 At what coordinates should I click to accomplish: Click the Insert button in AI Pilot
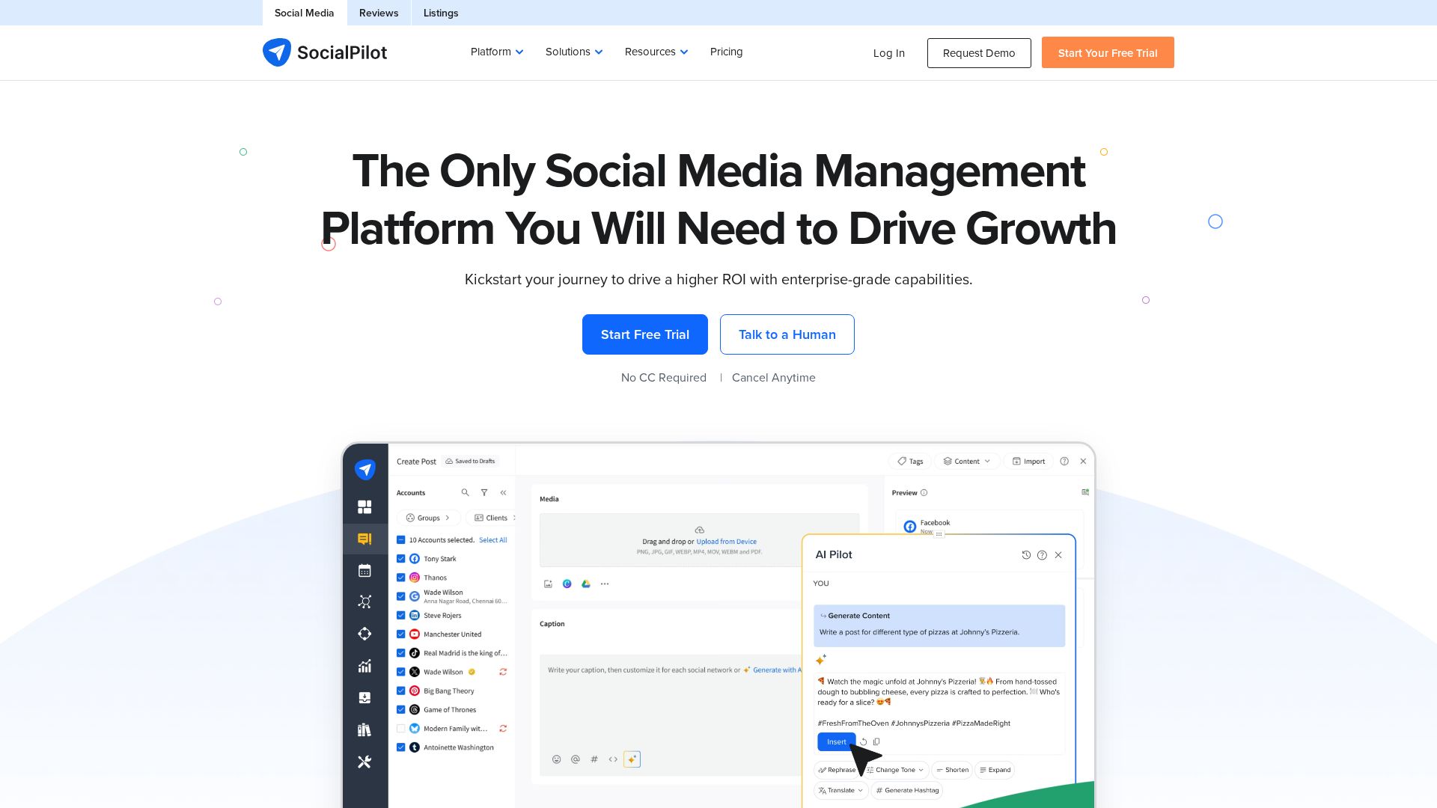pos(836,742)
